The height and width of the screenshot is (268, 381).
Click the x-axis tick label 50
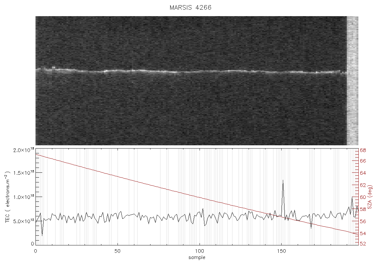117,251
